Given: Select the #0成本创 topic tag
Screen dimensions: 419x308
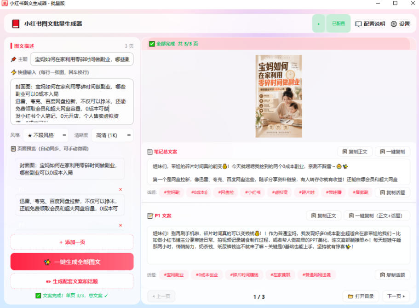Looking at the screenshot, I should tap(199, 192).
